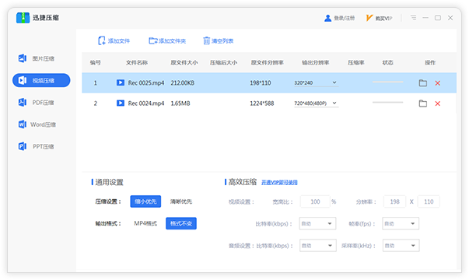Click the 迅捷压缩 app logo icon
The image size is (469, 280).
[23, 18]
